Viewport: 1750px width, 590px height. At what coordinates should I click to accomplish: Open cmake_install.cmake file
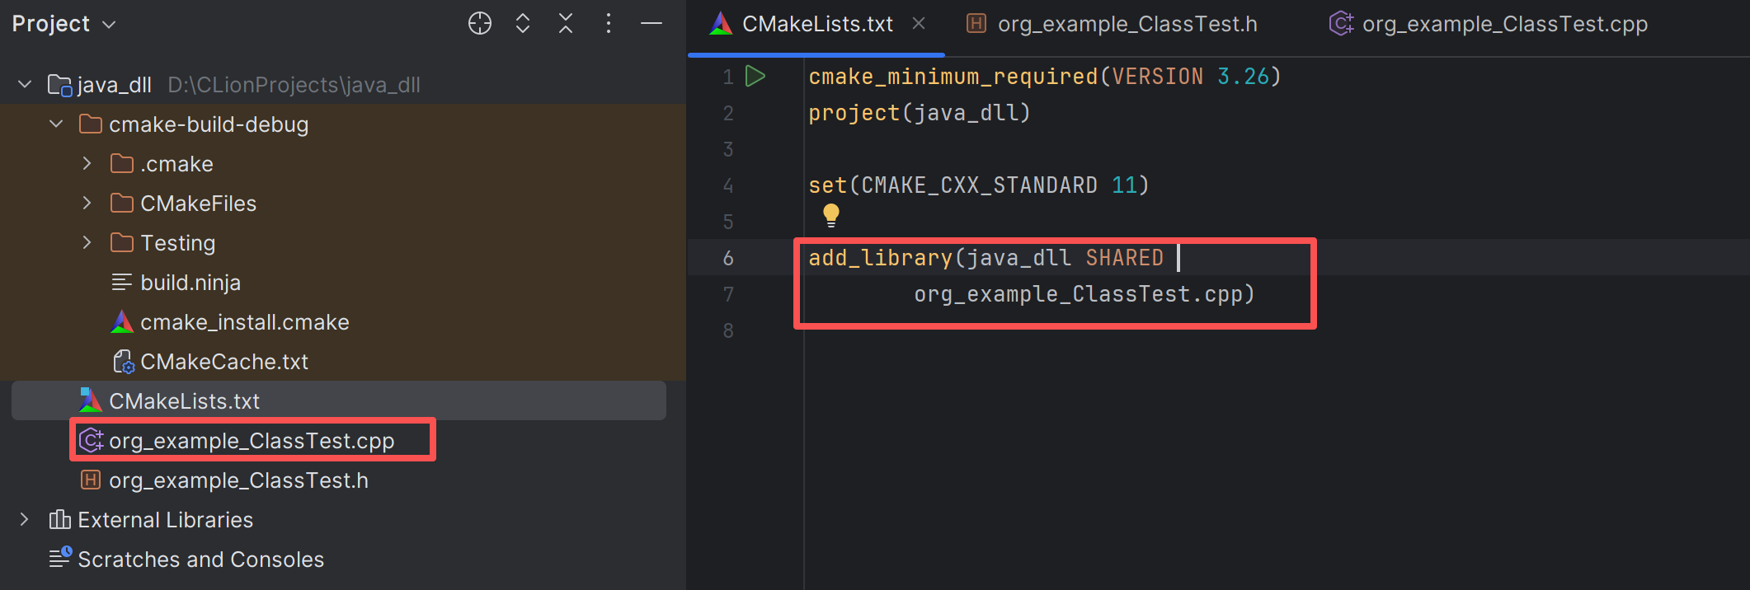tap(245, 322)
